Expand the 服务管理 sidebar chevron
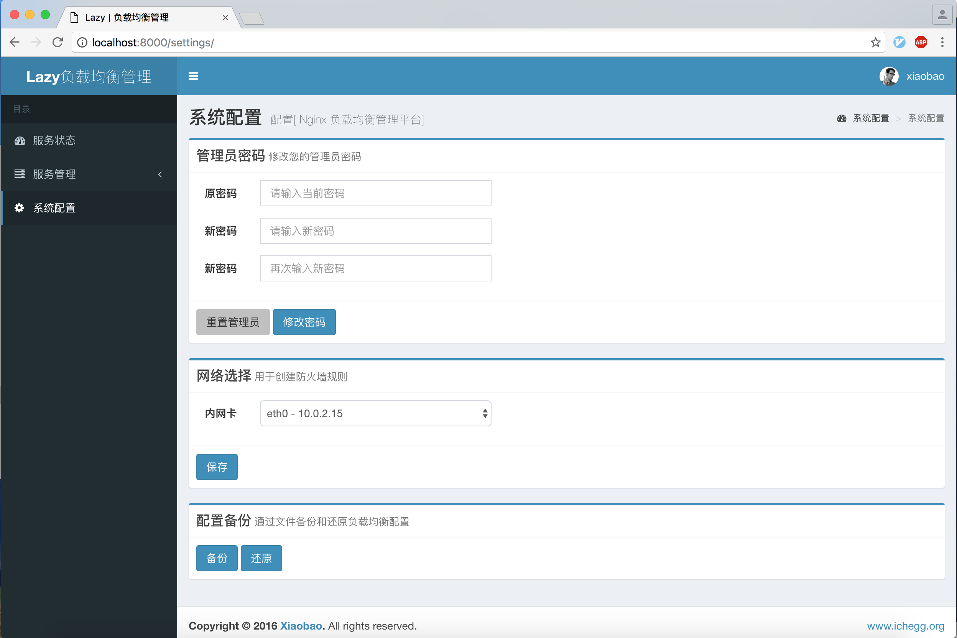This screenshot has width=957, height=638. tap(160, 174)
